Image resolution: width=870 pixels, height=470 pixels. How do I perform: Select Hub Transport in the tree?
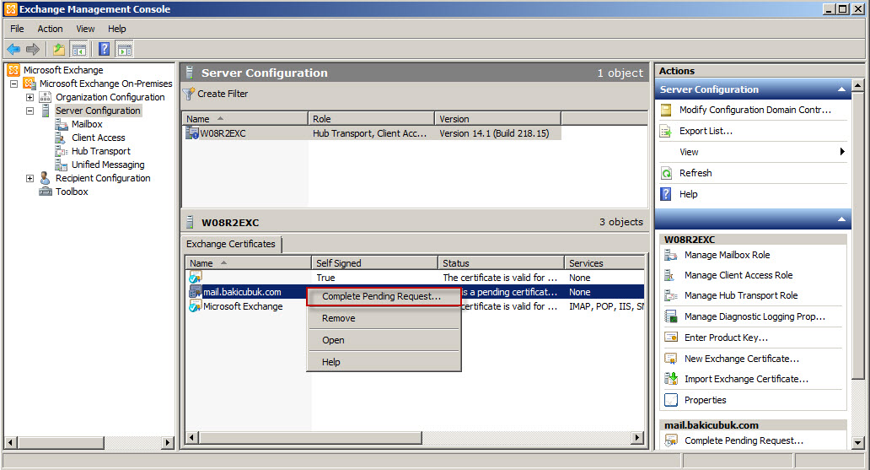[x=101, y=151]
